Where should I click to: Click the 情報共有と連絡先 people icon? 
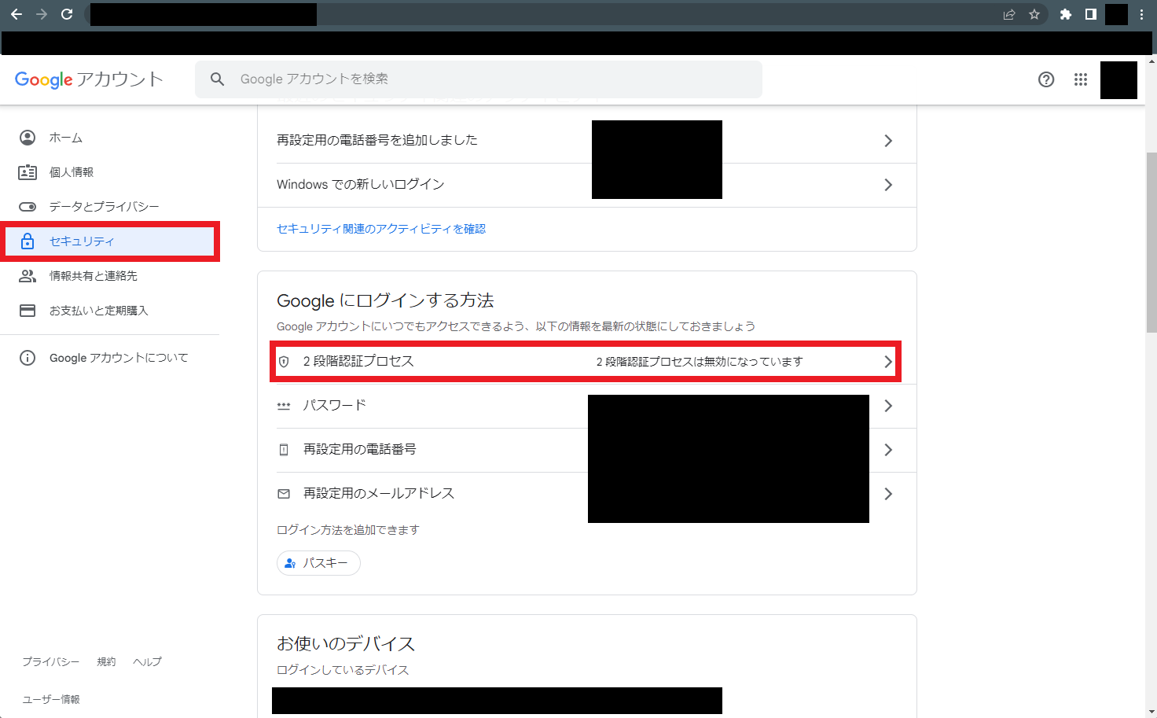pos(28,276)
